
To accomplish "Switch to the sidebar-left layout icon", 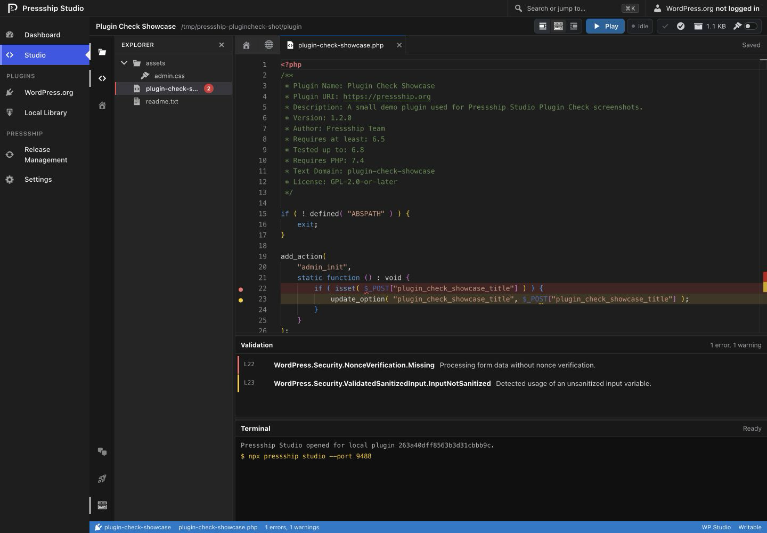I will tap(543, 26).
